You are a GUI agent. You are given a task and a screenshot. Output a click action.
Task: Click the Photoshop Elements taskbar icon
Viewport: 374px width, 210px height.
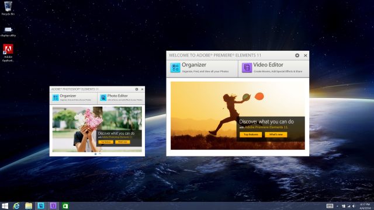(41, 206)
